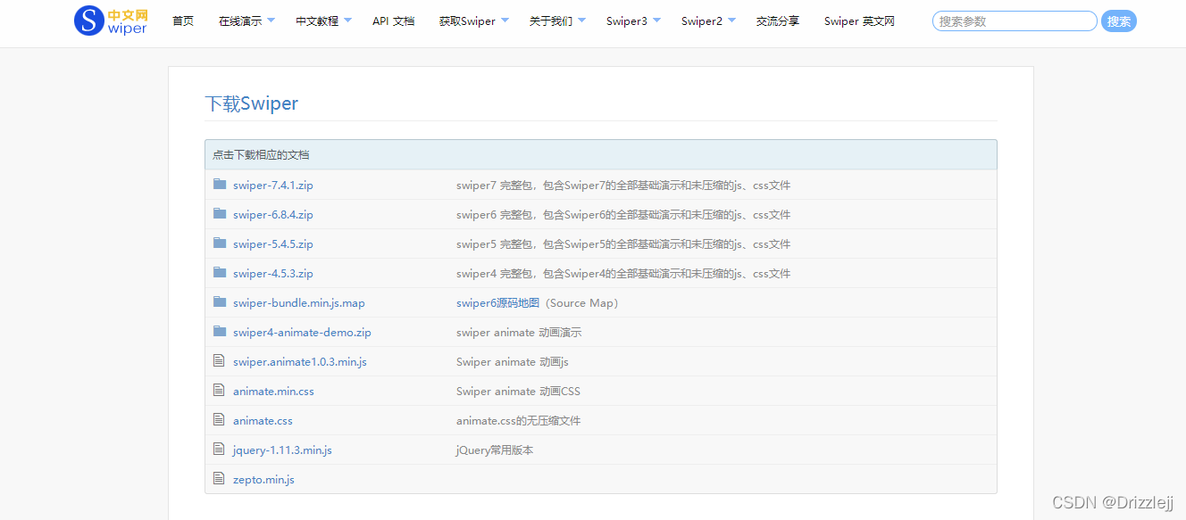Screen dimensions: 1186x520
Task: Focus the 搜索参数 search field
Action: [x=1015, y=21]
